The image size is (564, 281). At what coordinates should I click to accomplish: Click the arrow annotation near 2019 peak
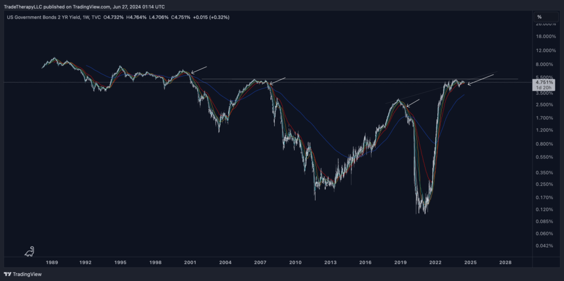tap(413, 103)
